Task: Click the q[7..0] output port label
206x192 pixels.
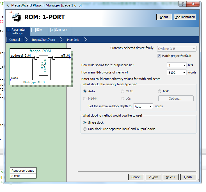Action: click(x=65, y=55)
